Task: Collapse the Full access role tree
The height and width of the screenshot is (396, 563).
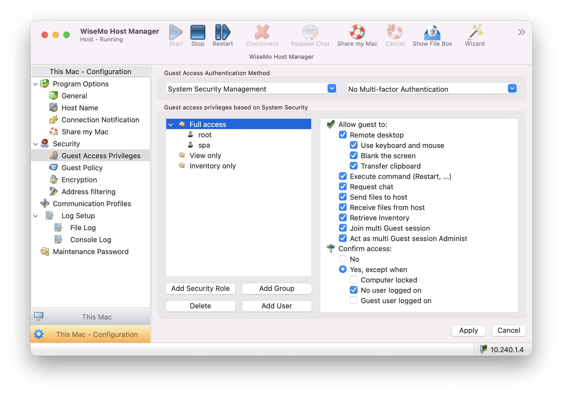Action: (x=171, y=125)
